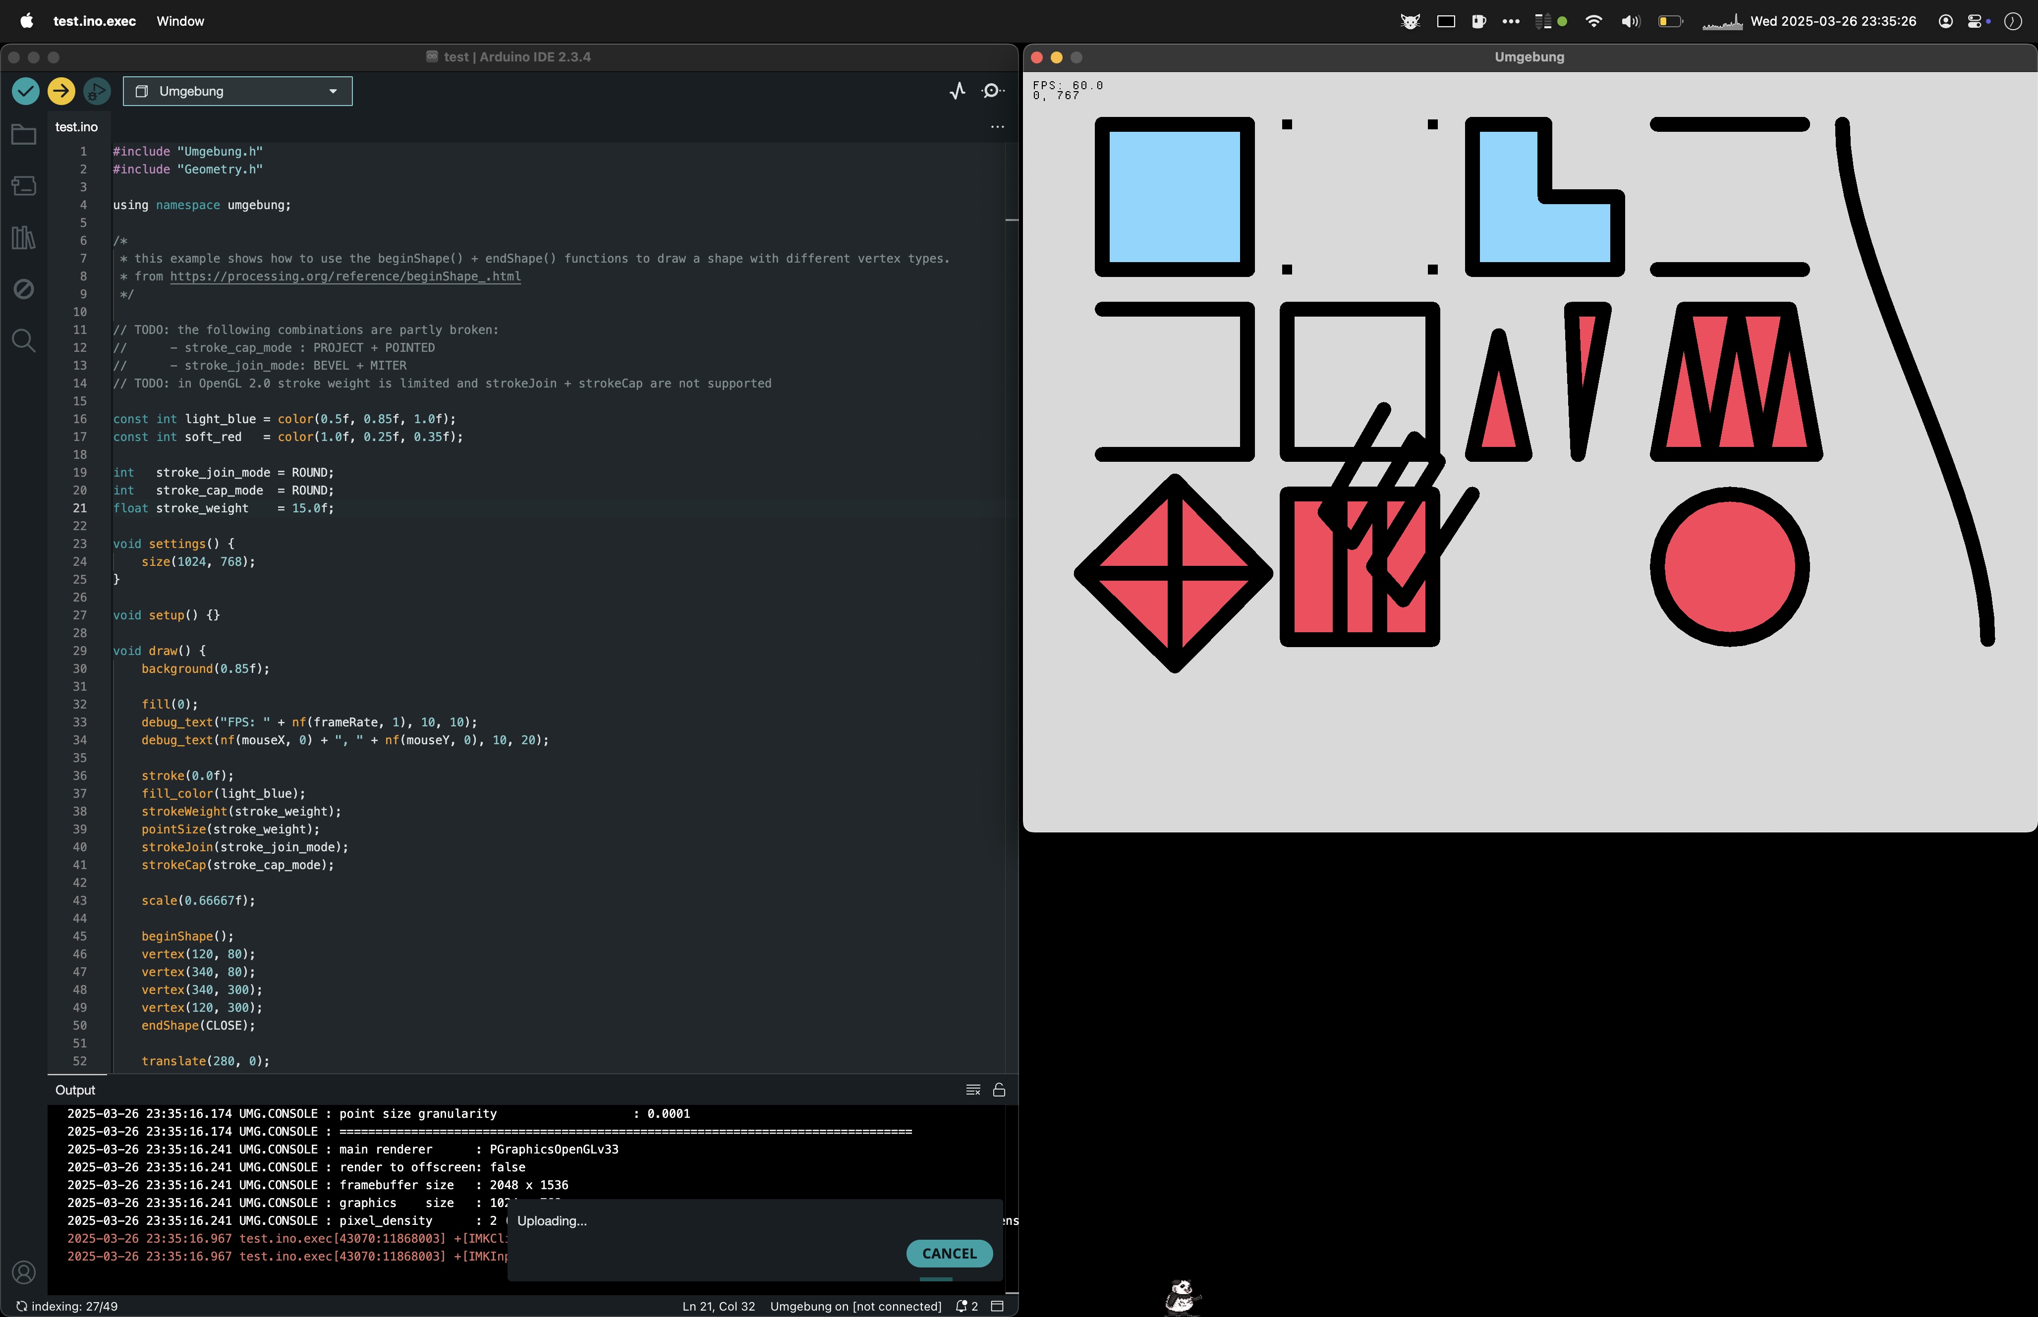Screen dimensions: 2038x1317
Task: Click the Verify checkmark button
Action: [26, 91]
